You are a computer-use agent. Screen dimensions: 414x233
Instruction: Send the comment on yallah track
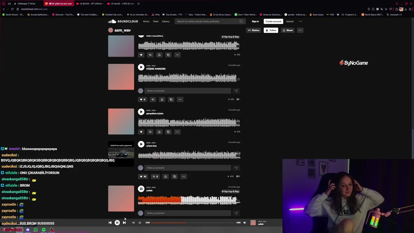(x=236, y=213)
